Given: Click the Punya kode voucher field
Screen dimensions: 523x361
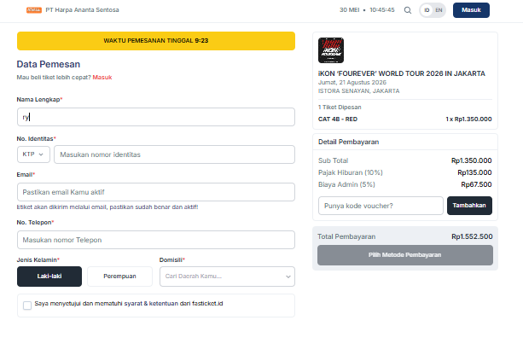Looking at the screenshot, I should (381, 206).
